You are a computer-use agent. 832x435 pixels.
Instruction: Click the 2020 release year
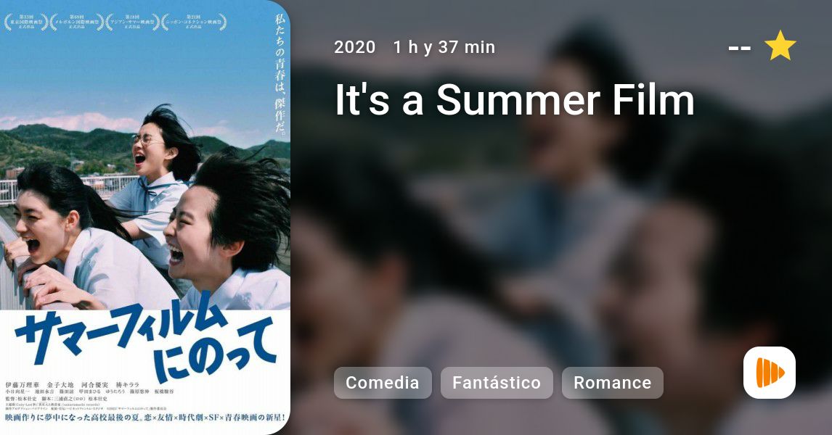(354, 47)
